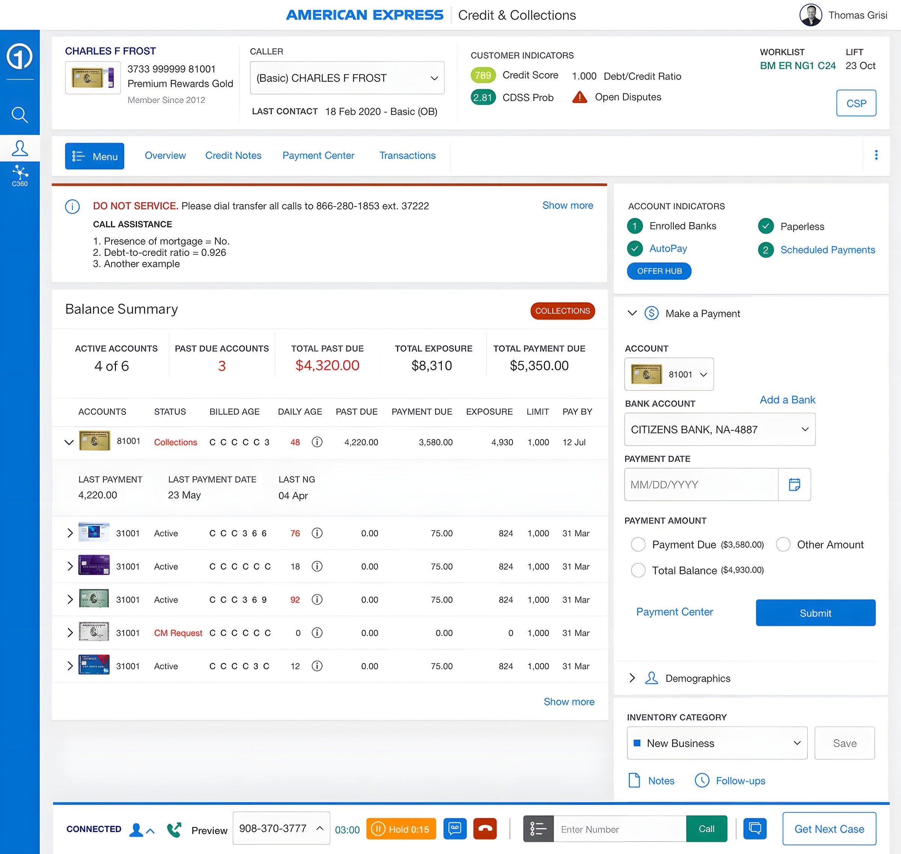Select the Payment Due ($3,580.00) radio
The image size is (901, 854).
point(638,544)
